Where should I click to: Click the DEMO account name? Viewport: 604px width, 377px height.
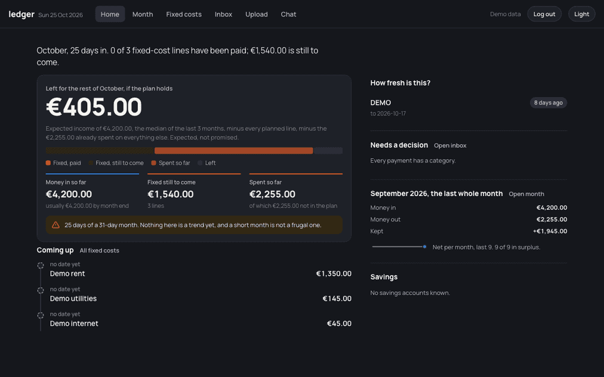point(381,102)
